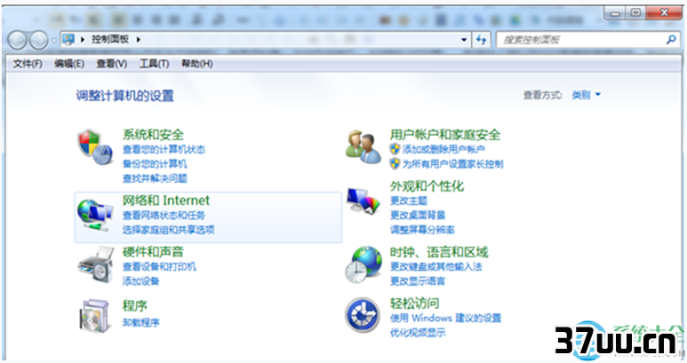Screen dimensions: 687x363
Task: Click 更改桌面背景 link
Action: click(418, 215)
